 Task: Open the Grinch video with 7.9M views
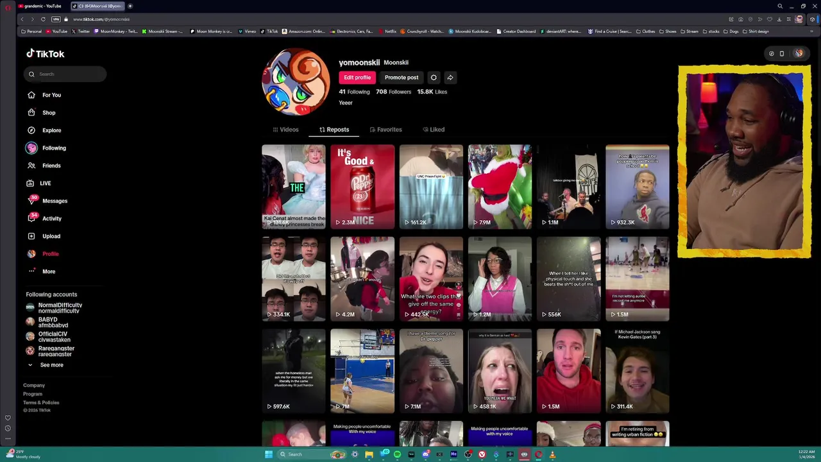[x=500, y=187]
